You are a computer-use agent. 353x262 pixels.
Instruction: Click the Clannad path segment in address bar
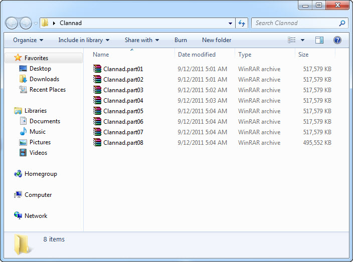point(71,23)
